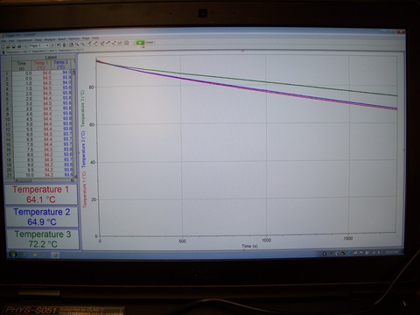This screenshot has width=420, height=315.
Task: Click the Data Collection settings clock icon
Action: coord(127,43)
